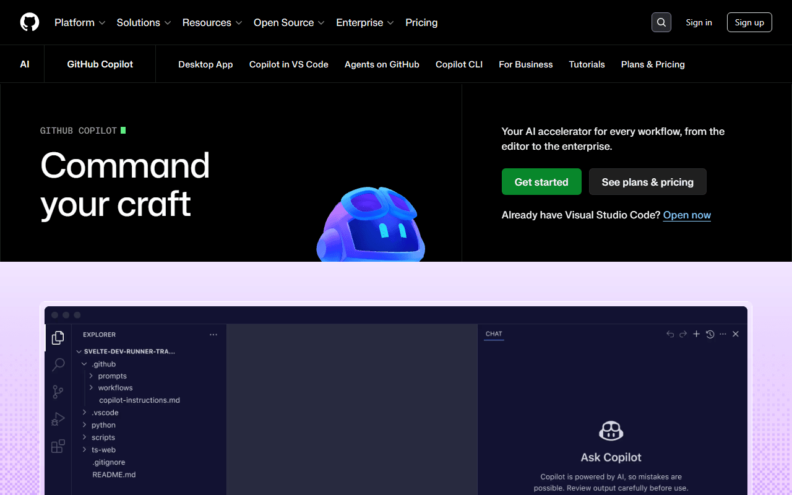The height and width of the screenshot is (495, 792).
Task: Click the chat undo arrow icon
Action: pyautogui.click(x=670, y=334)
